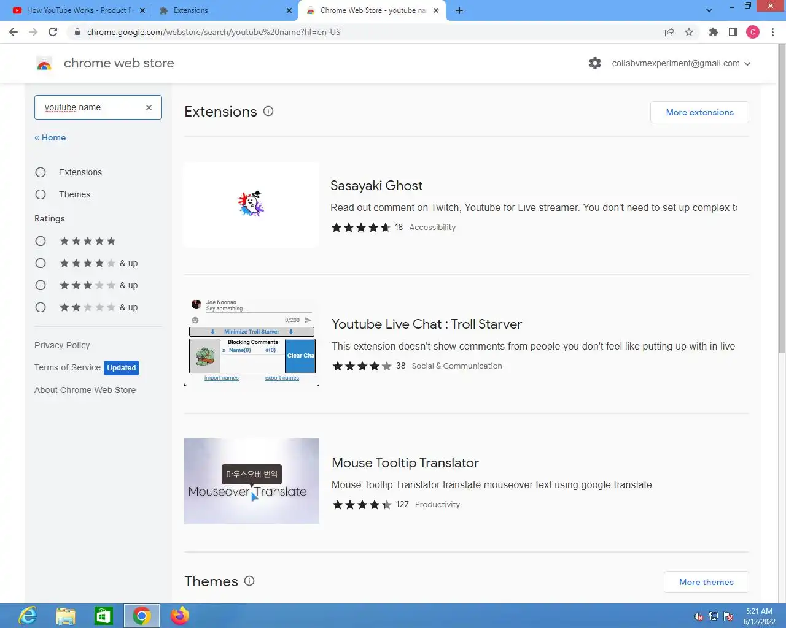Screen dimensions: 786x628
Task: Go back with the browser back arrow
Action: coord(14,32)
